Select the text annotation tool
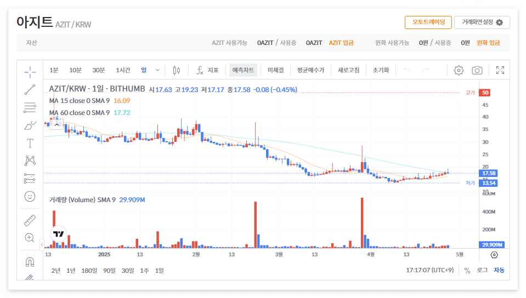 pyautogui.click(x=30, y=143)
